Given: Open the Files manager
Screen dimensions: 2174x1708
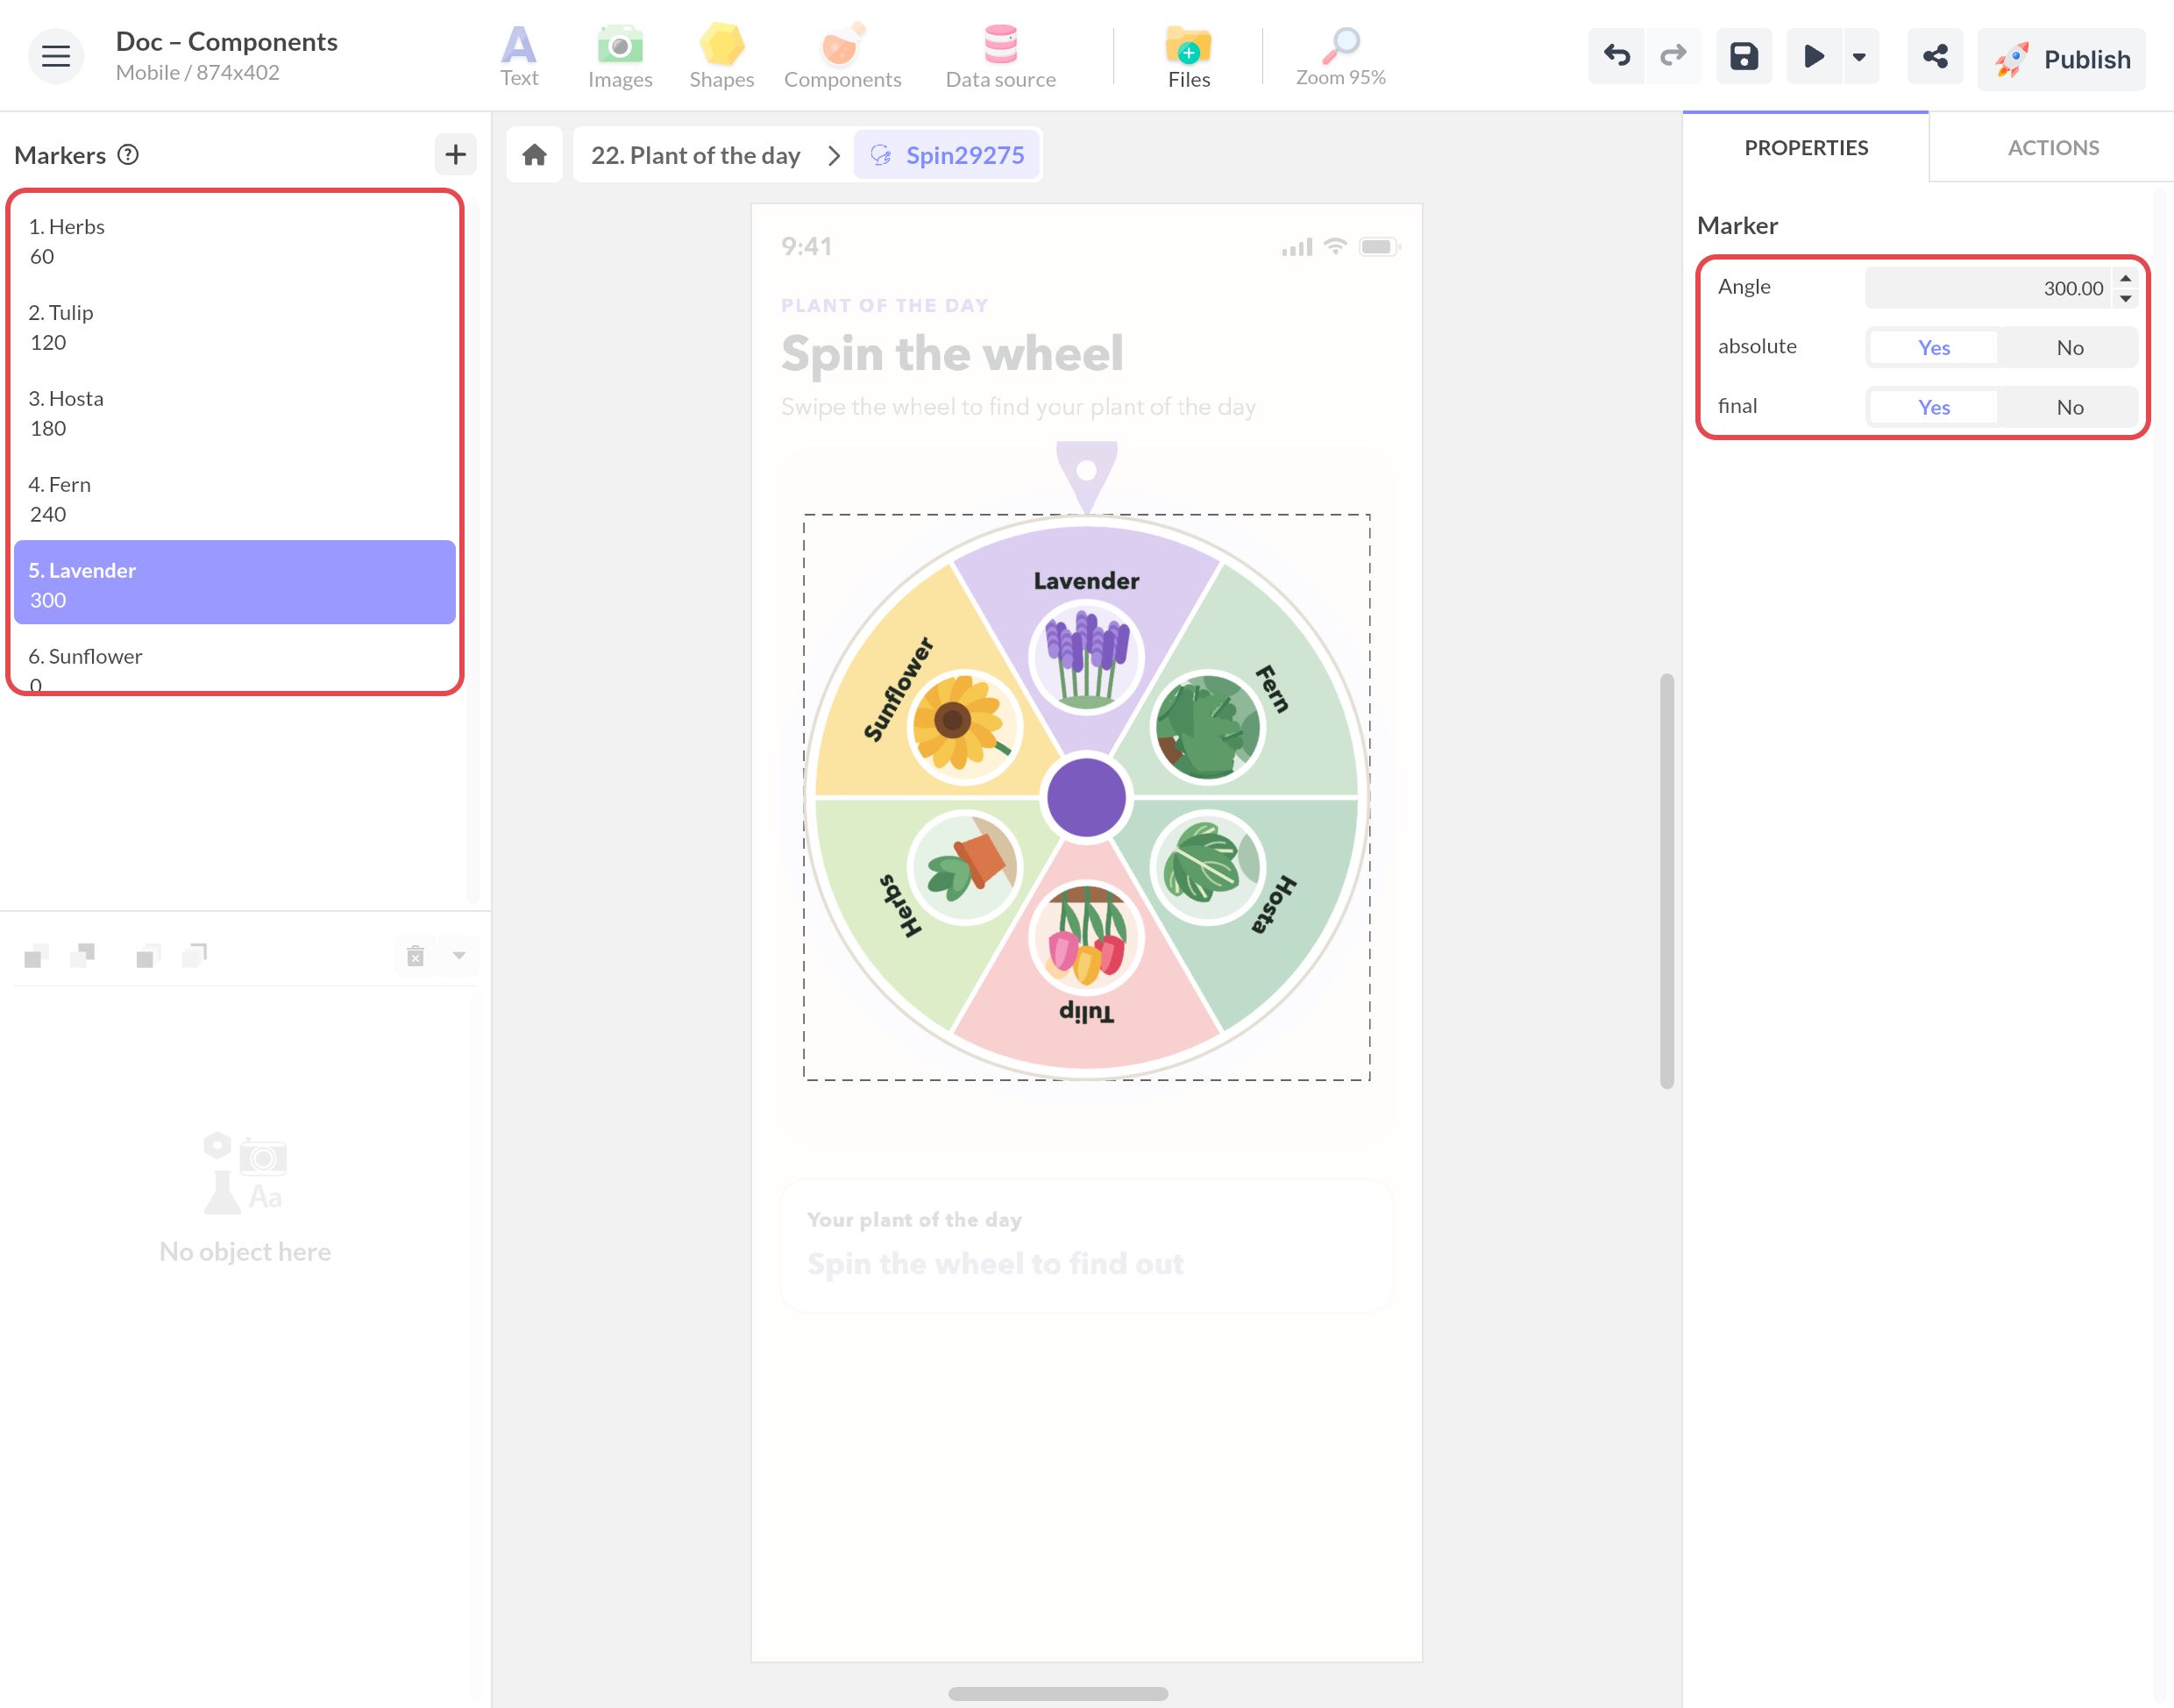Looking at the screenshot, I should pos(1189,57).
